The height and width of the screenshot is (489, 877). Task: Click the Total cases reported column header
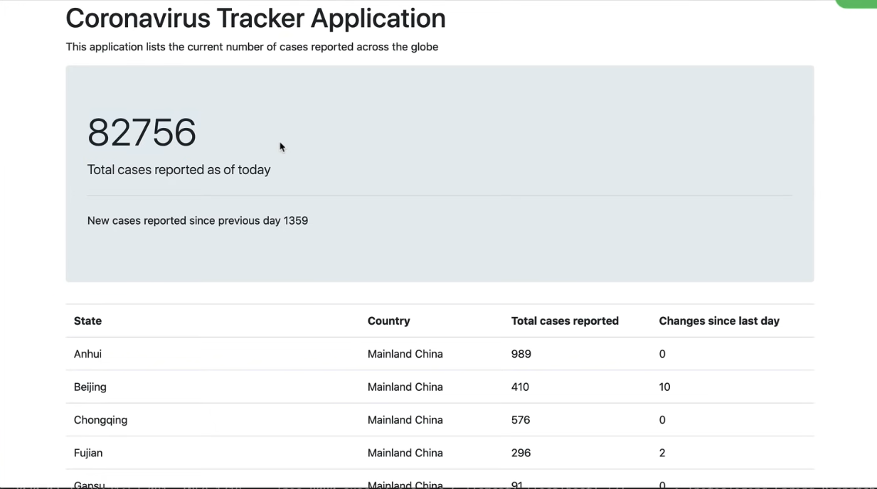[564, 321]
